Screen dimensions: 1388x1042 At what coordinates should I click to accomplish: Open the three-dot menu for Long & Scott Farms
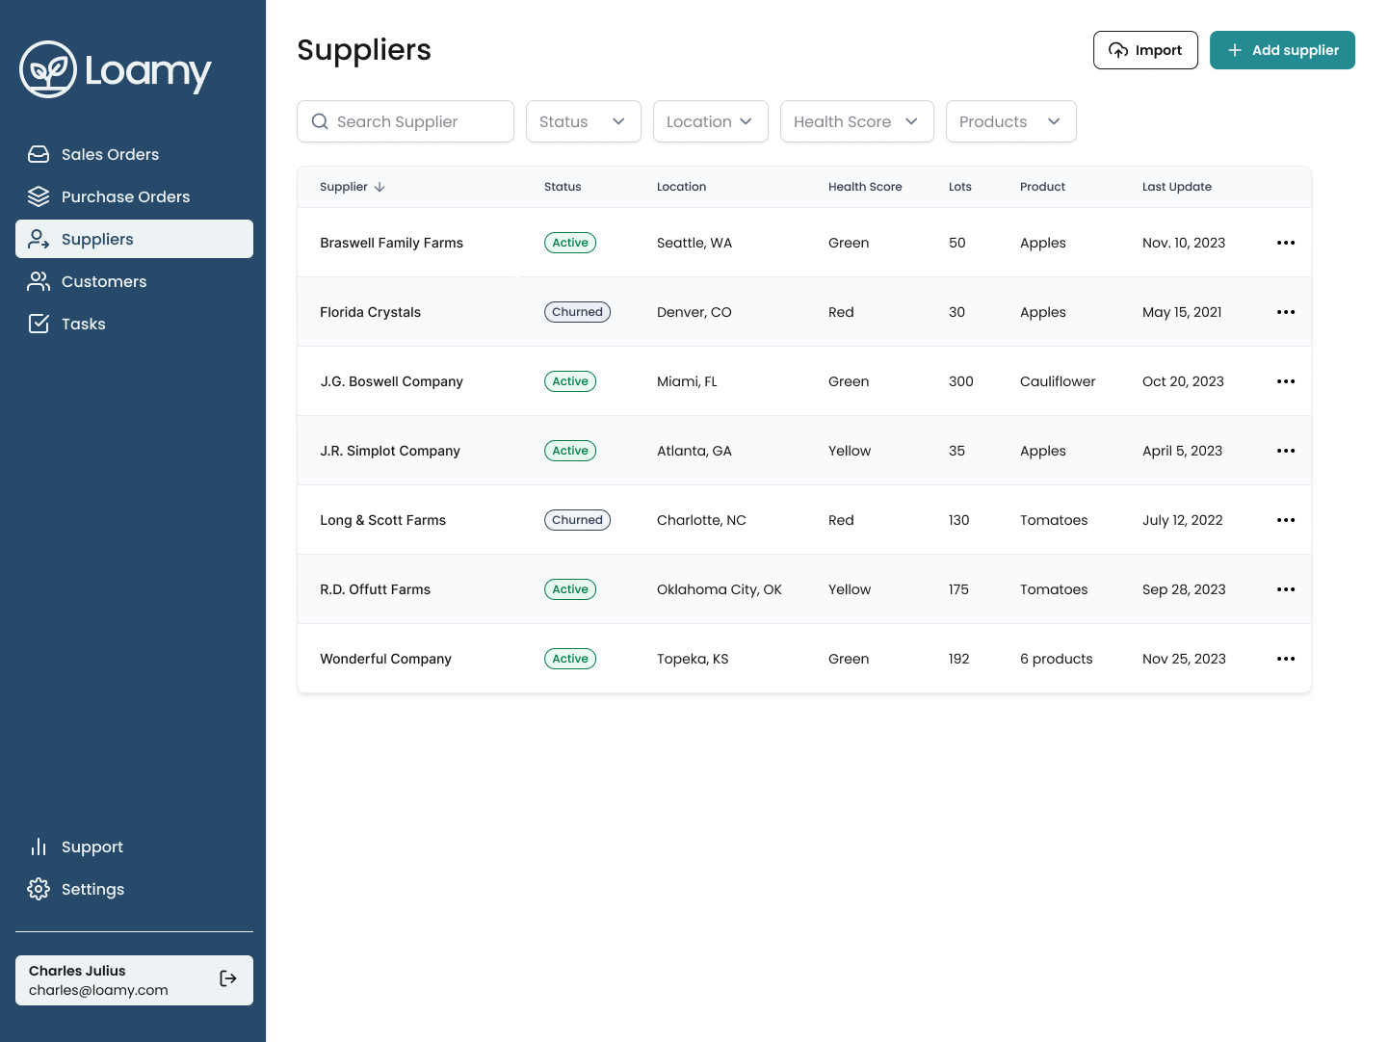pyautogui.click(x=1286, y=520)
